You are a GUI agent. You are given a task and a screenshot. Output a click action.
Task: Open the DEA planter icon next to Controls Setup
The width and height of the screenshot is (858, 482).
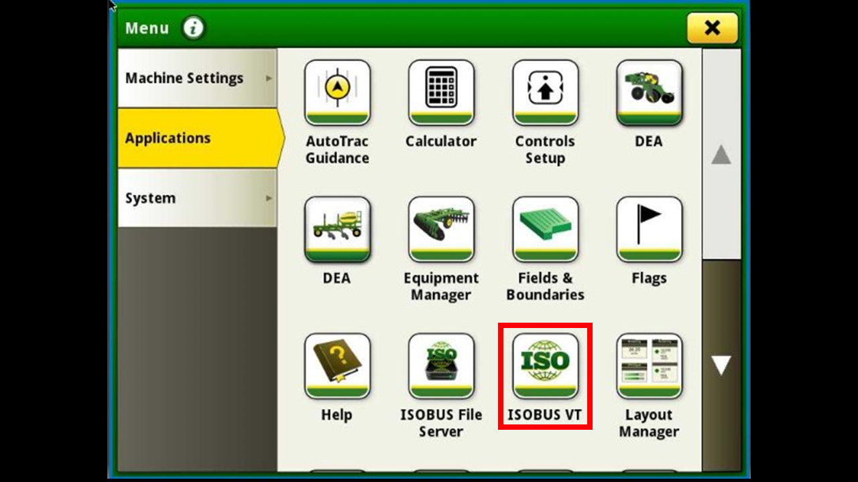tap(649, 92)
